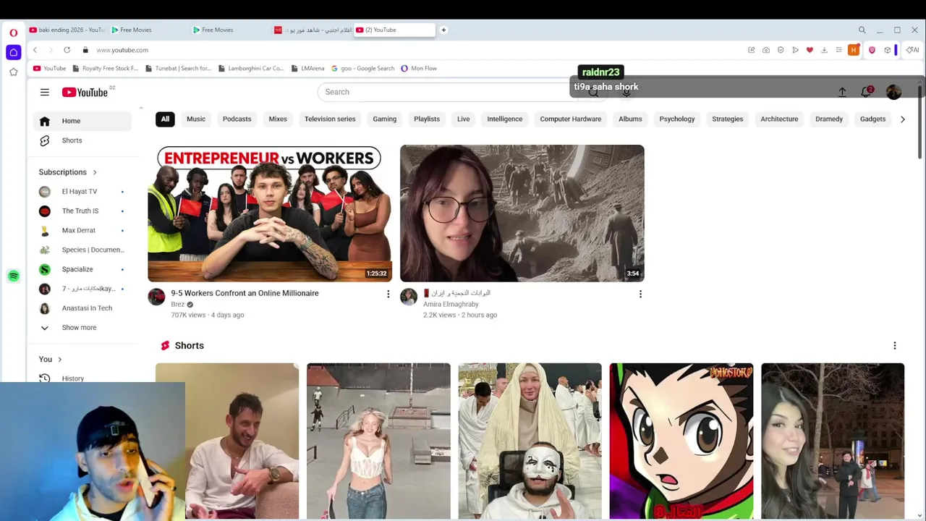Select the Computer Hardware chip
Viewport: 926px width, 521px height.
point(571,119)
